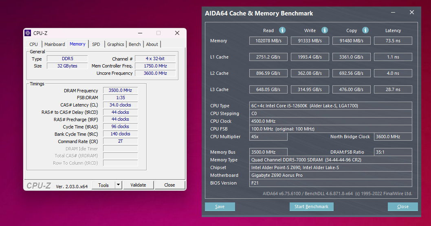Image resolution: width=431 pixels, height=226 pixels.
Task: Click the Memory Read result field
Action: pos(268,41)
